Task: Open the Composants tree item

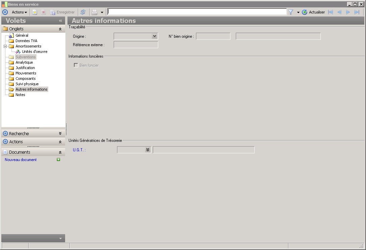Action: click(25, 79)
